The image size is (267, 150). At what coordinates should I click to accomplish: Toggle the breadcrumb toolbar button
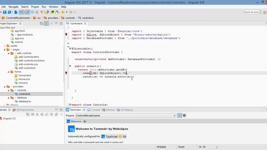pyautogui.click(x=21, y=12)
